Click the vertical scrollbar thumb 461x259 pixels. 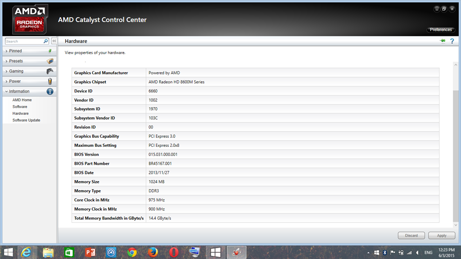click(456, 156)
